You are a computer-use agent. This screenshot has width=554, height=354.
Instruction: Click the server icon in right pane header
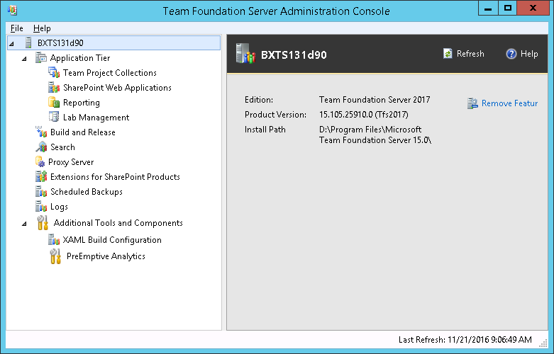click(x=245, y=54)
